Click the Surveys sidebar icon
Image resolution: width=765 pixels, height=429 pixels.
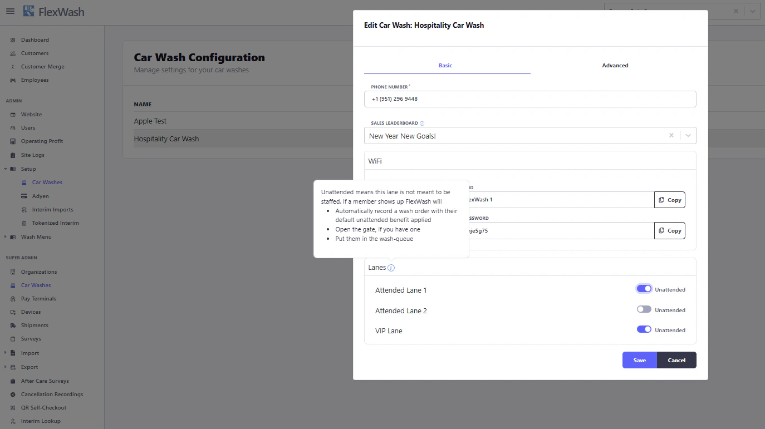tap(13, 339)
